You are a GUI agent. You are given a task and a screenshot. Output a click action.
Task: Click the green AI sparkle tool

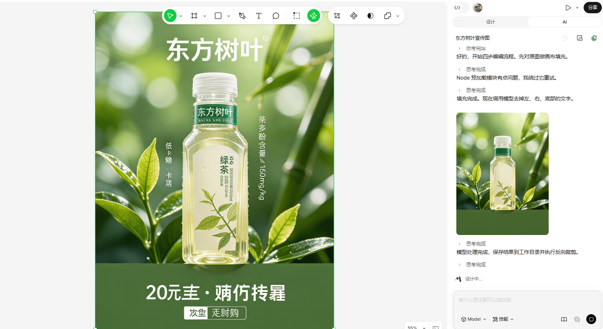pyautogui.click(x=313, y=16)
